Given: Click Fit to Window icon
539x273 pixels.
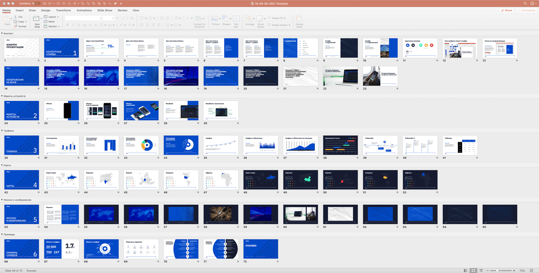Looking at the screenshot, I should [532, 271].
